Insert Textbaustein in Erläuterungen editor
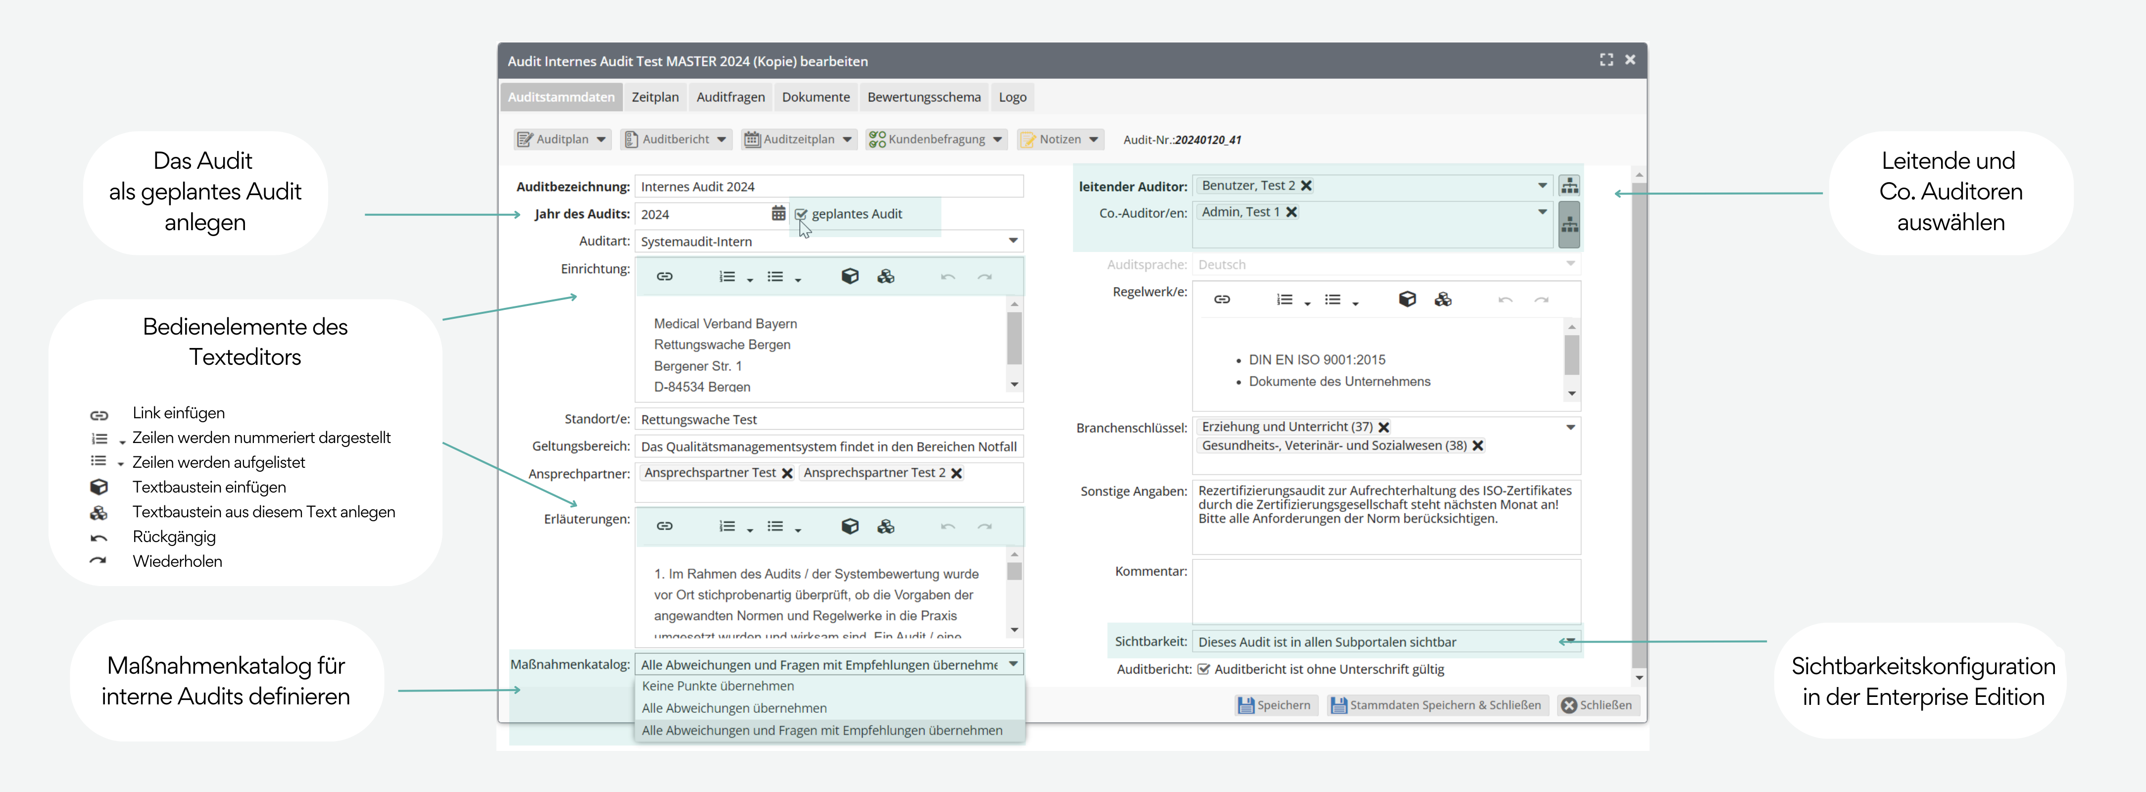The image size is (2146, 792). (850, 526)
